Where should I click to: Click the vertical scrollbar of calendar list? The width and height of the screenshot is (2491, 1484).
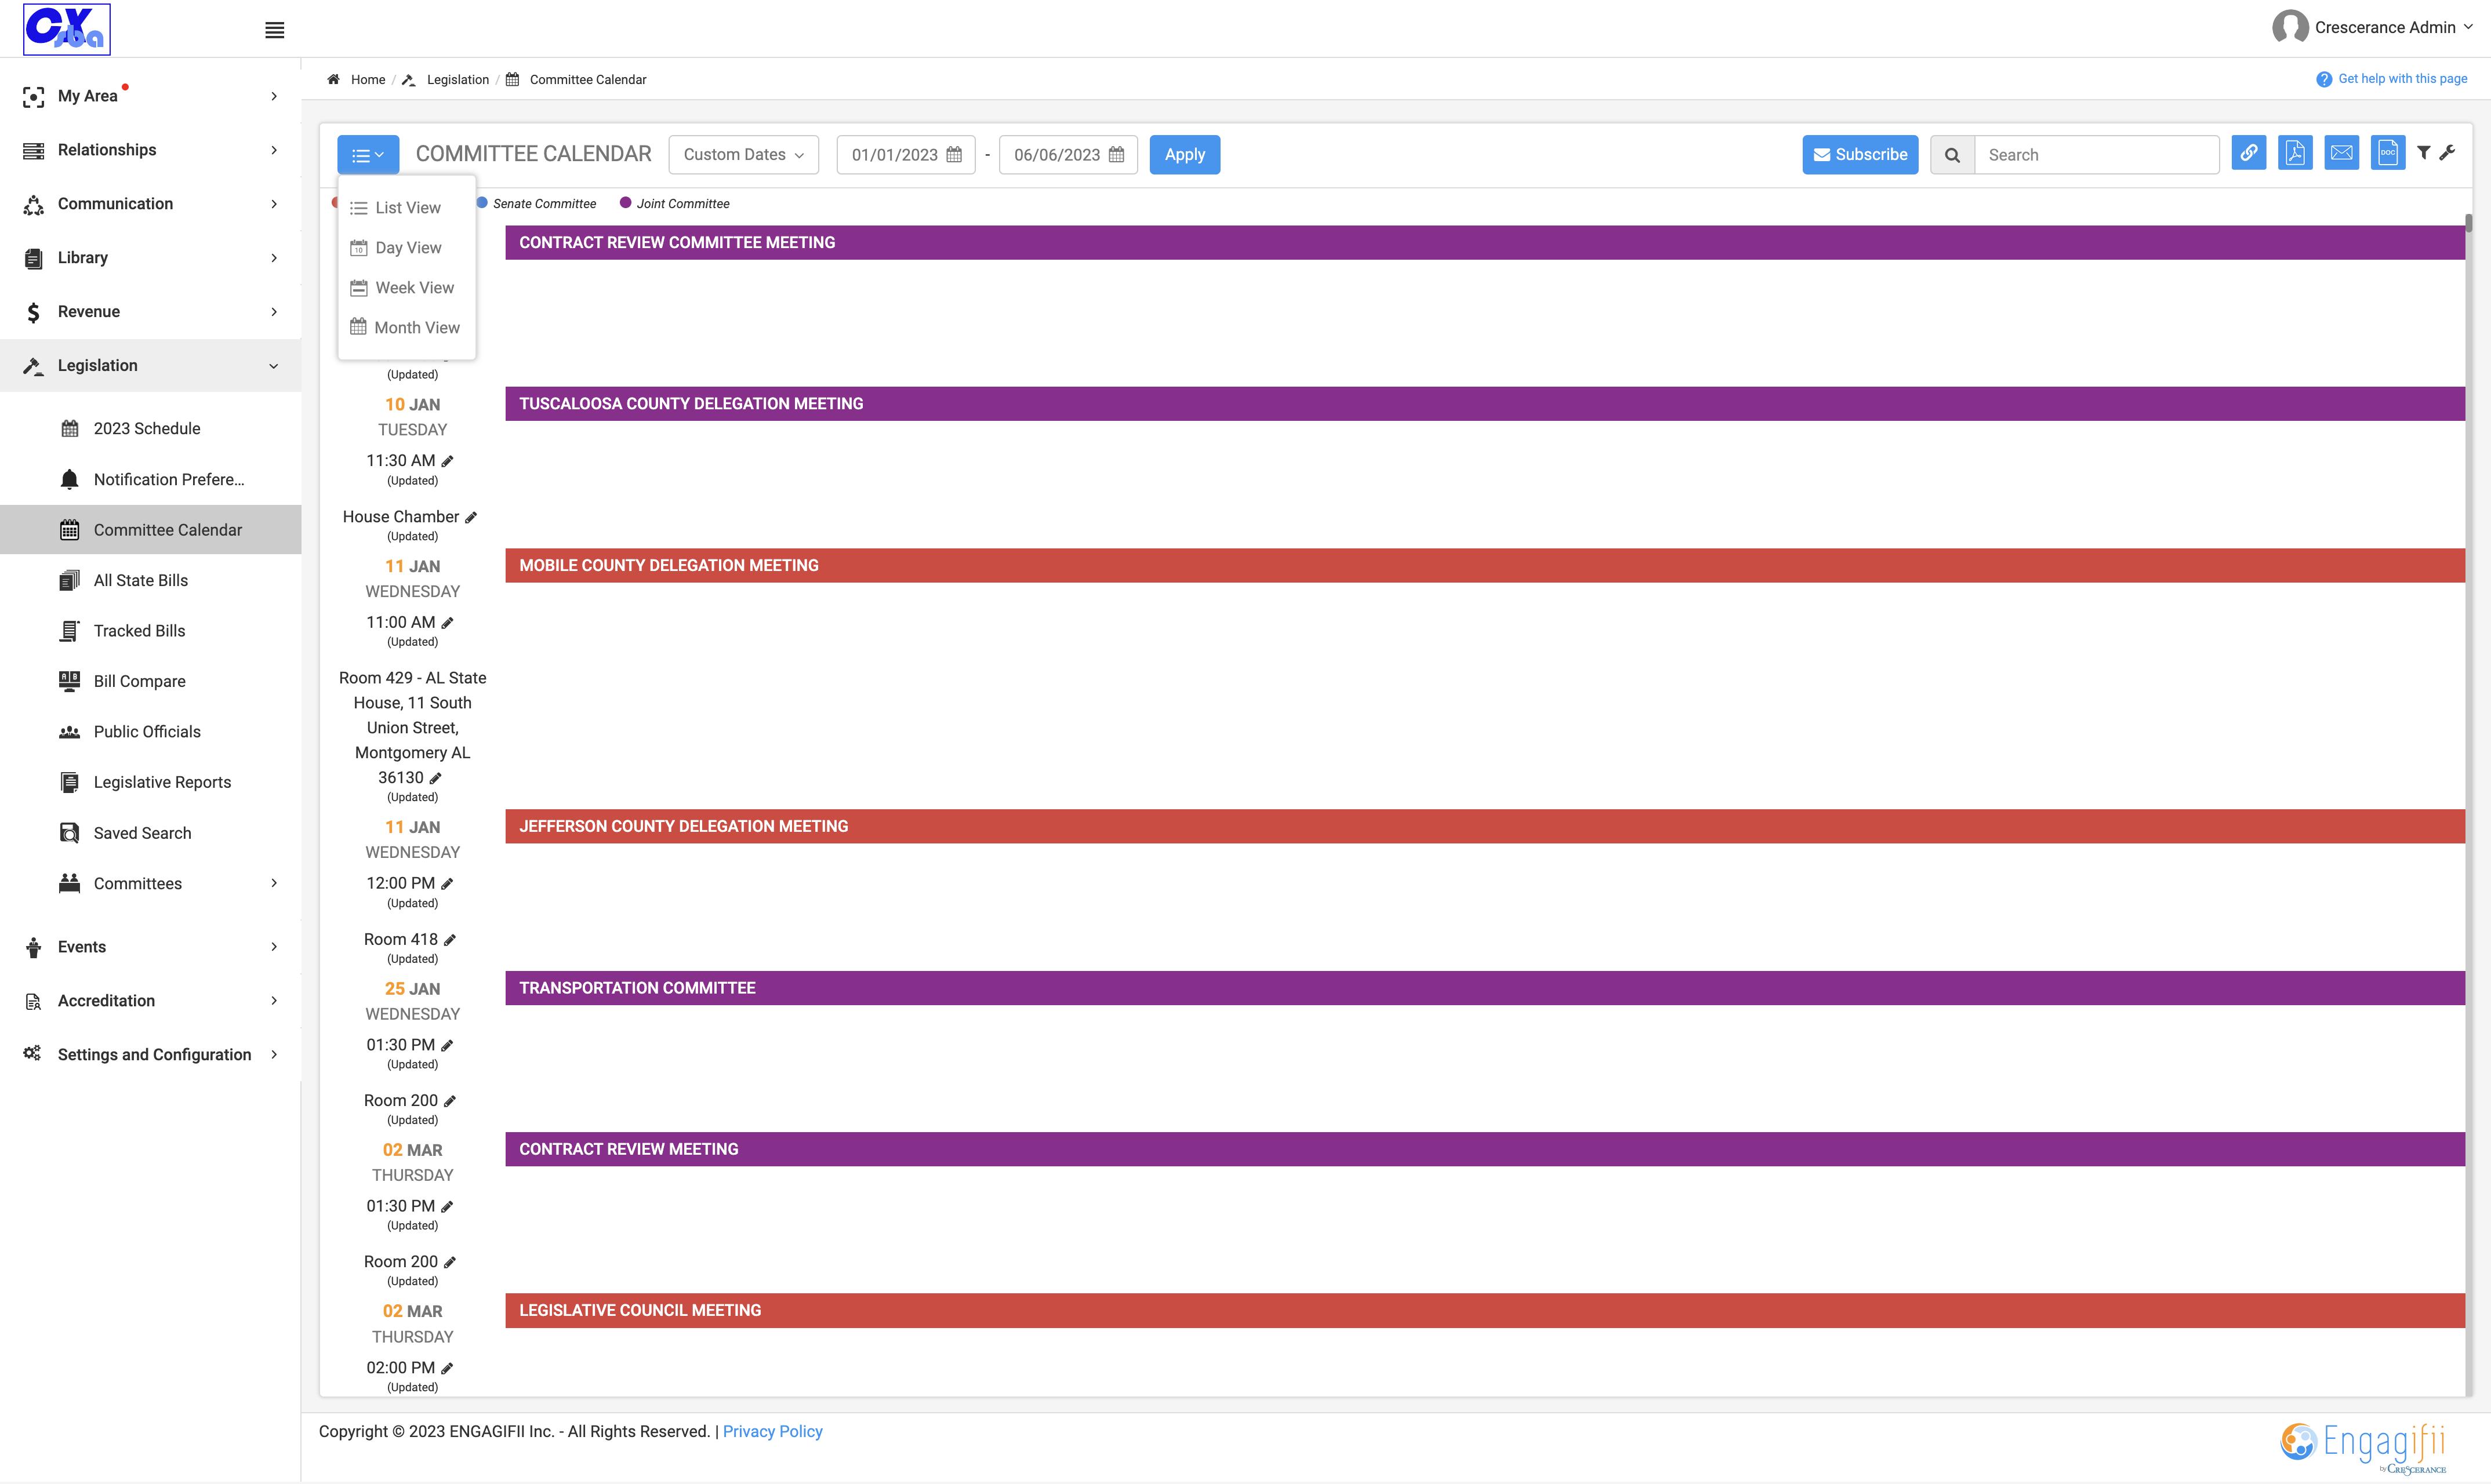pyautogui.click(x=2468, y=224)
